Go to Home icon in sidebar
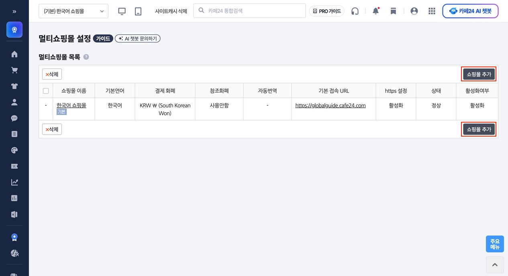508x276 pixels. click(14, 54)
